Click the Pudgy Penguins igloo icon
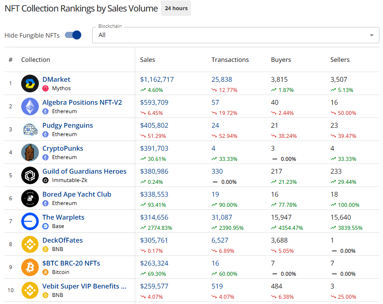Viewport: 383px width, 304px height. click(x=30, y=129)
